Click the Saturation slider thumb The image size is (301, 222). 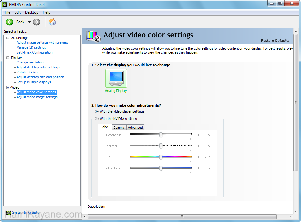(x=161, y=168)
